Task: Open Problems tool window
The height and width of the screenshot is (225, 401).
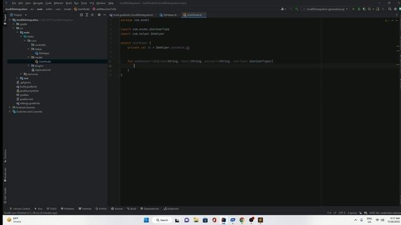Action: [x=67, y=209]
